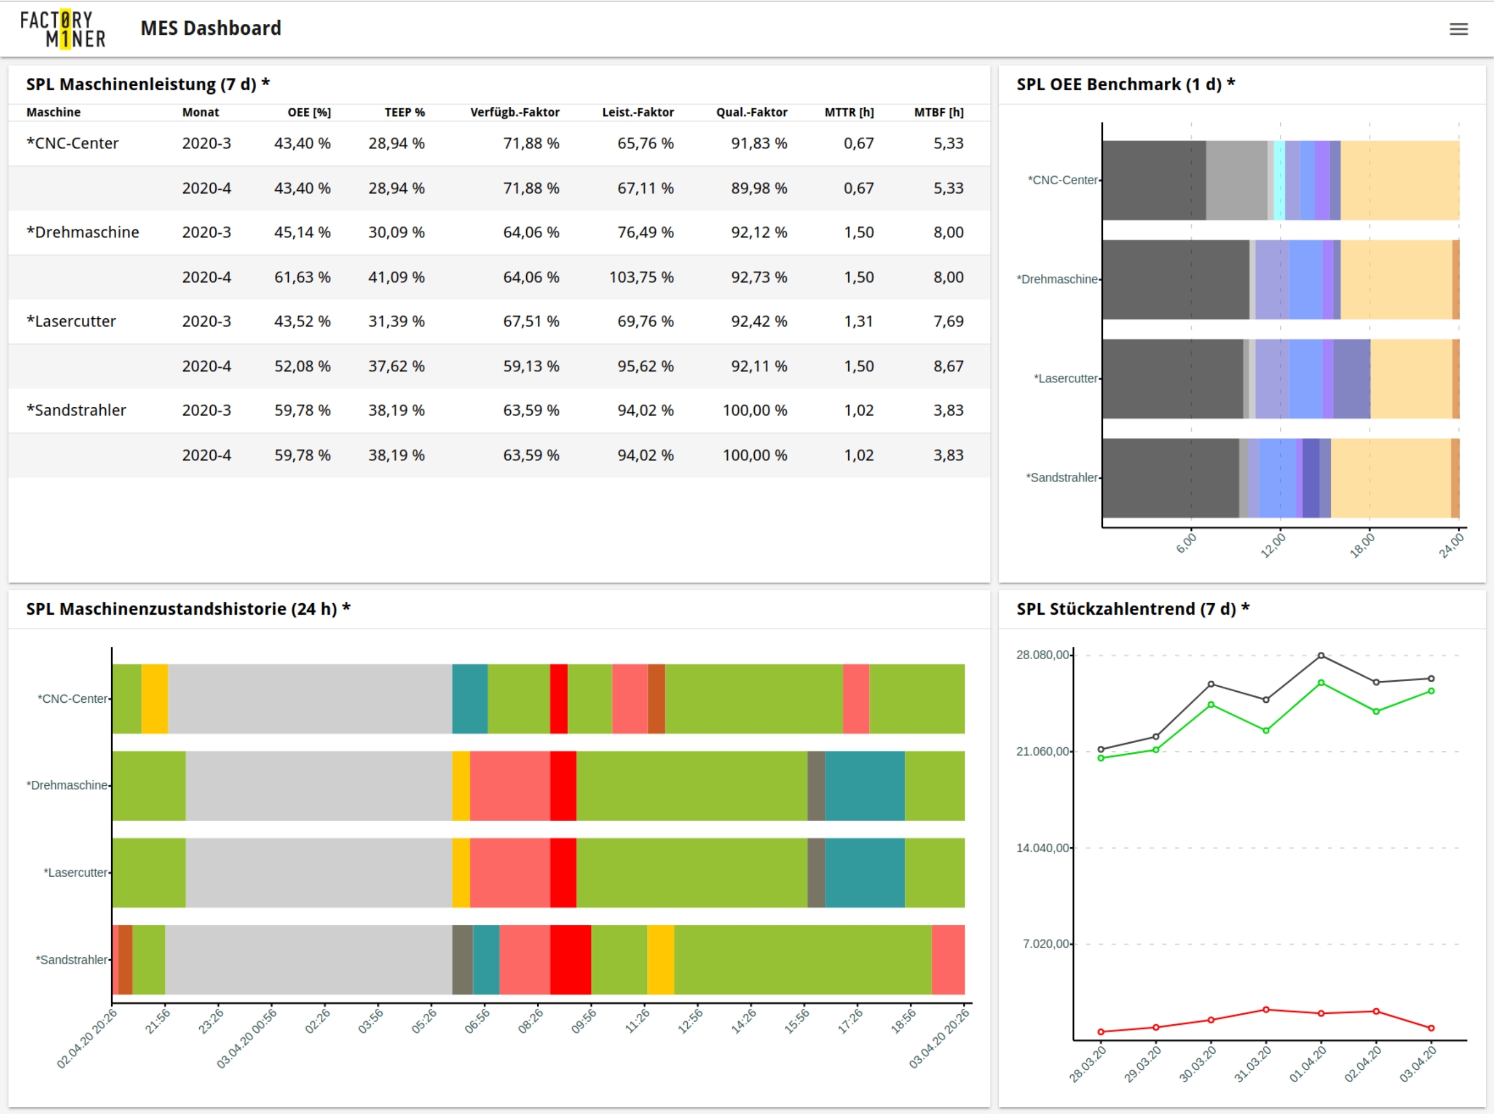Click red line point at 31.03.20
This screenshot has height=1114, width=1494.
click(x=1265, y=1010)
